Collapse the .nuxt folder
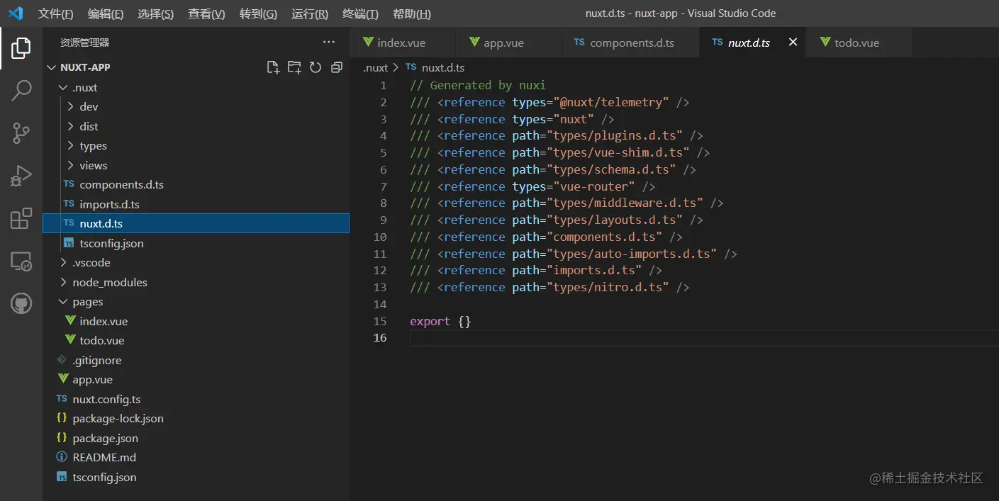999x501 pixels. (63, 88)
